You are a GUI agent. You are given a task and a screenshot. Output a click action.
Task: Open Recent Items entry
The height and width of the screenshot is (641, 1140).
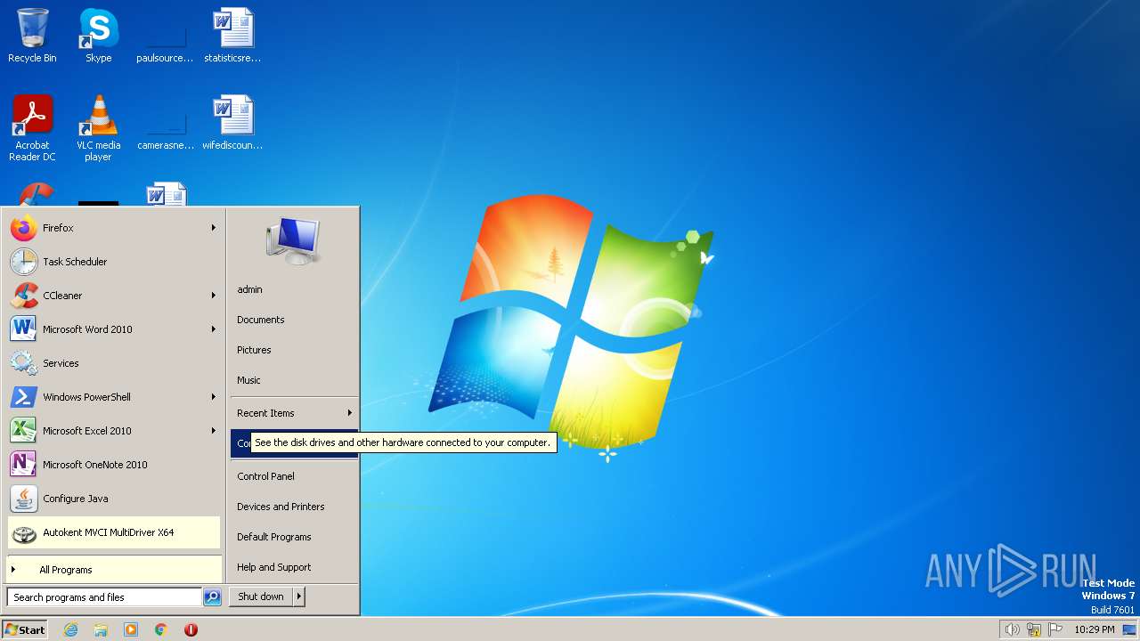point(265,413)
